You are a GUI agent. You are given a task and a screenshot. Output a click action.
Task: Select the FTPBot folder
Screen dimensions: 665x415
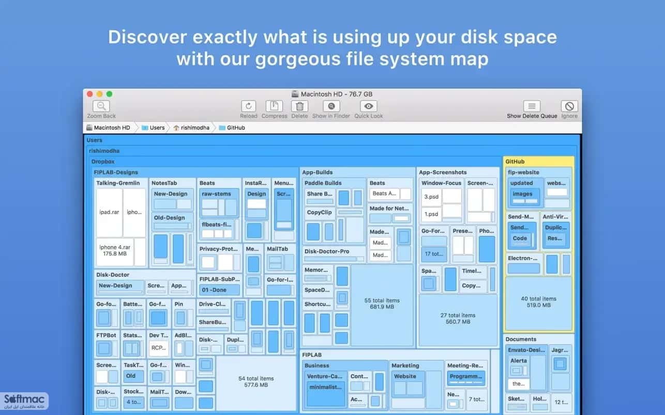pyautogui.click(x=107, y=335)
